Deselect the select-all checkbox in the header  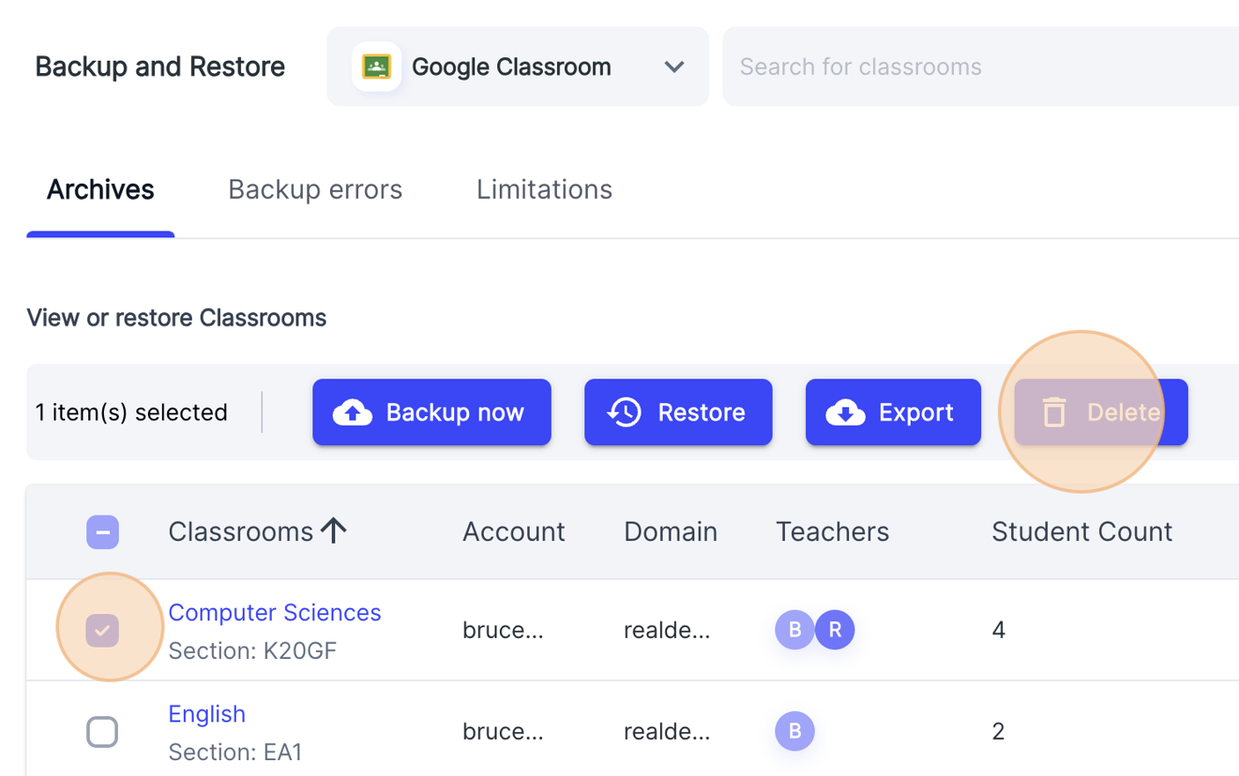[102, 531]
